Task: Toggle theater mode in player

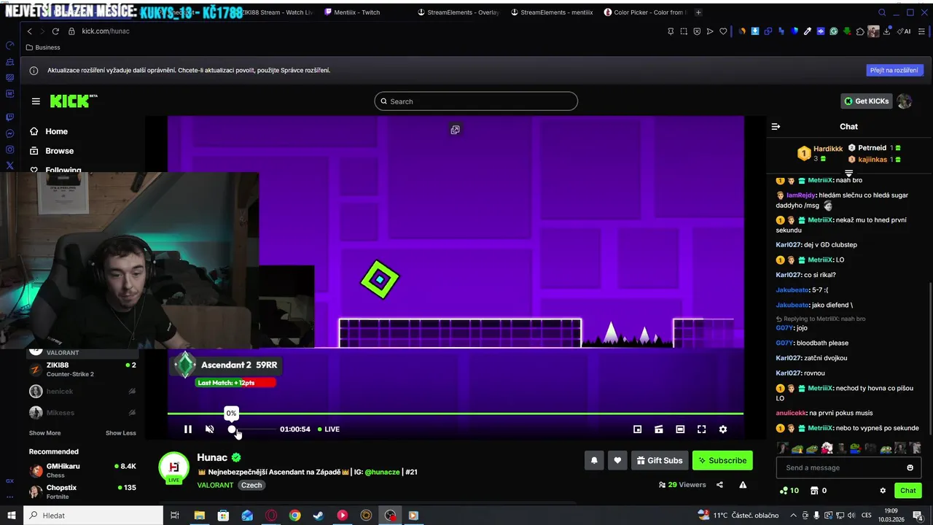Action: [x=680, y=429]
